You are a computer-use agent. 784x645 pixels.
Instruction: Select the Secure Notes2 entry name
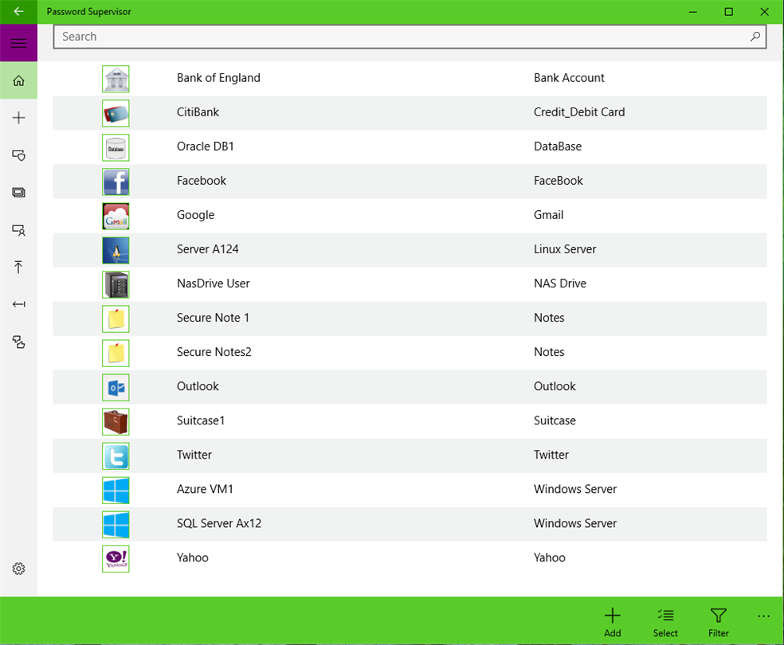(214, 352)
